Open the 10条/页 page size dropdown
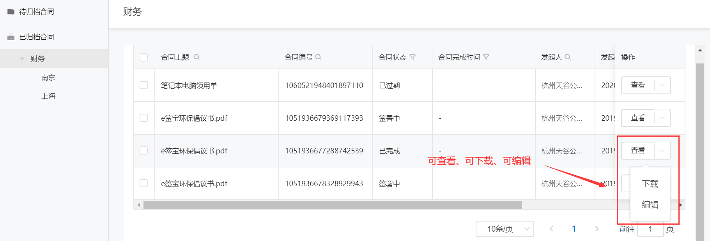This screenshot has width=710, height=241. point(505,229)
